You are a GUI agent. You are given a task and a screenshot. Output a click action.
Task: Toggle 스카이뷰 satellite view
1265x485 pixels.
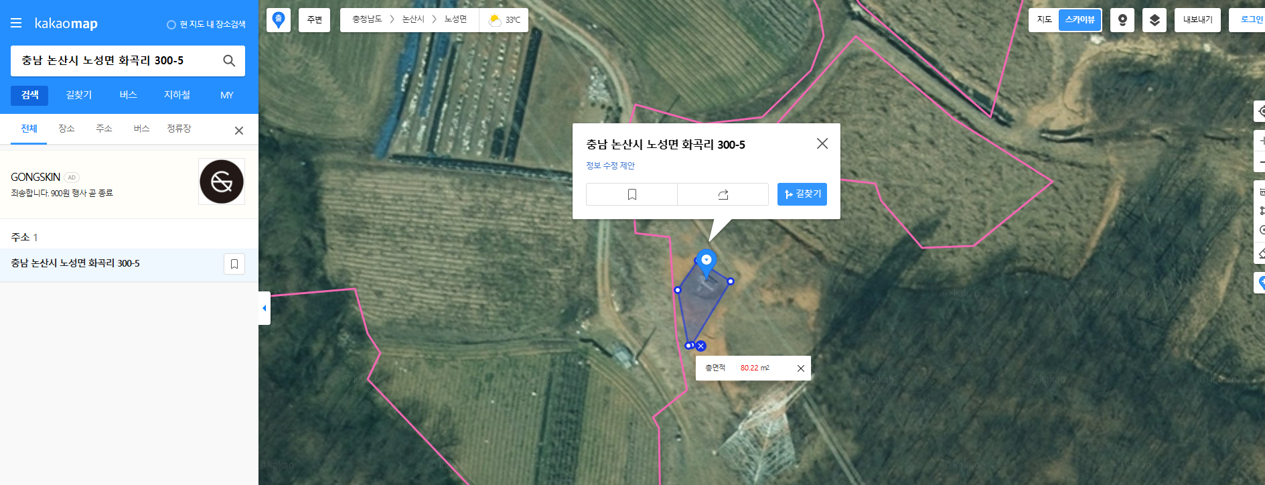(1080, 20)
